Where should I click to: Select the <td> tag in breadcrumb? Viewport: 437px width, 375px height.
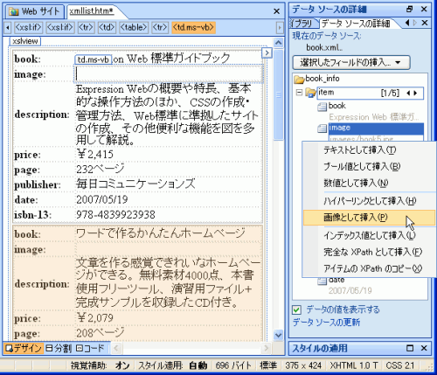[107, 27]
